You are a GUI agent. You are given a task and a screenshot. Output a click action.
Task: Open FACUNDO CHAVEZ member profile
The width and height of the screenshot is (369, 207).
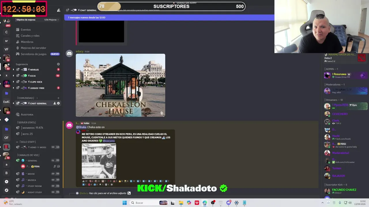pyautogui.click(x=346, y=191)
